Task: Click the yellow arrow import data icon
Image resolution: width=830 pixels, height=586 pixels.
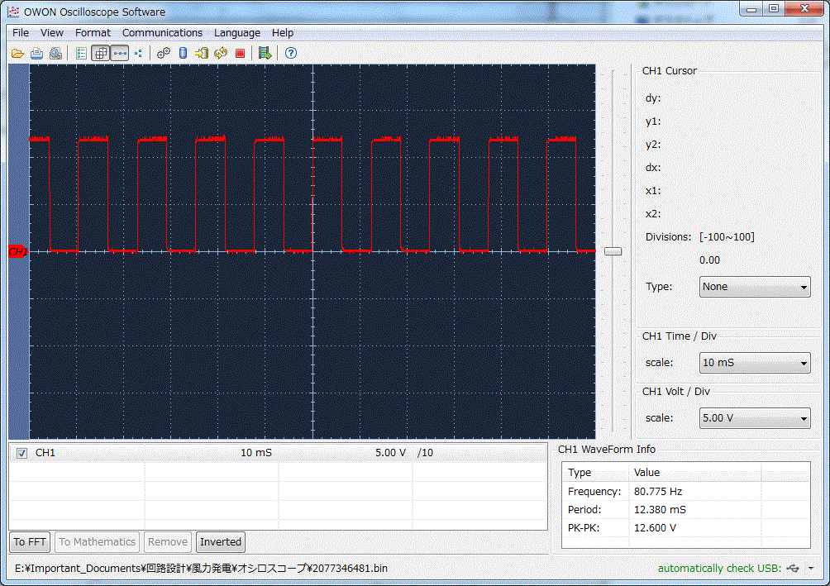Action: (202, 54)
